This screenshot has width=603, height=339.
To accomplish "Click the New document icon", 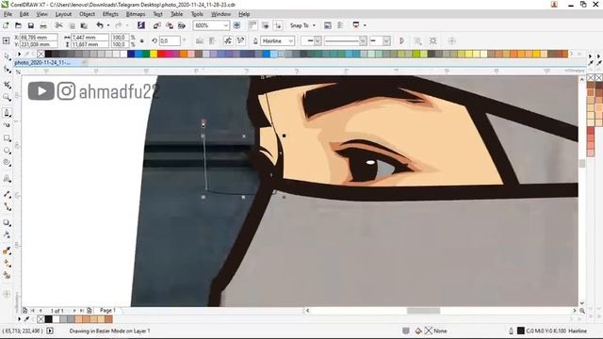I will coord(6,25).
